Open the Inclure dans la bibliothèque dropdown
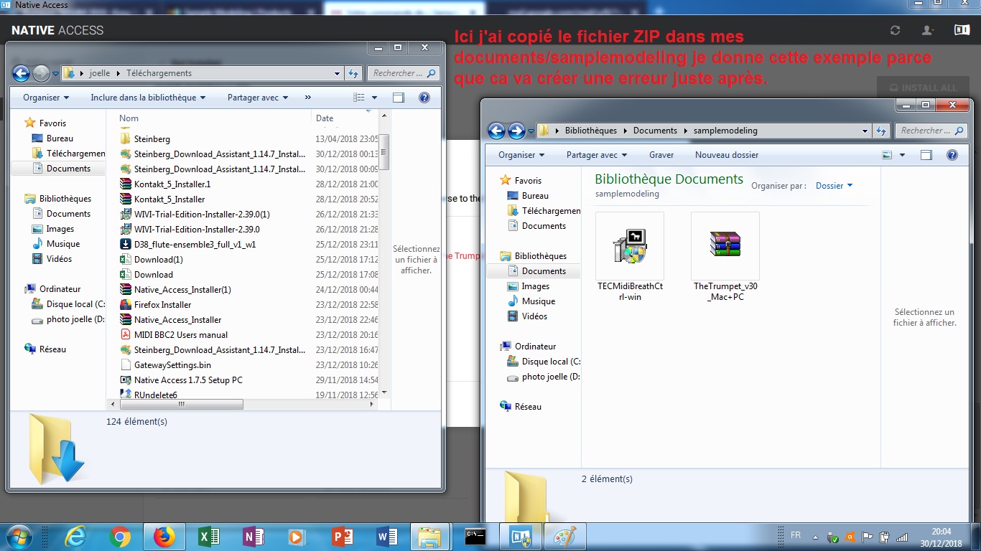The height and width of the screenshot is (551, 981). [x=148, y=98]
